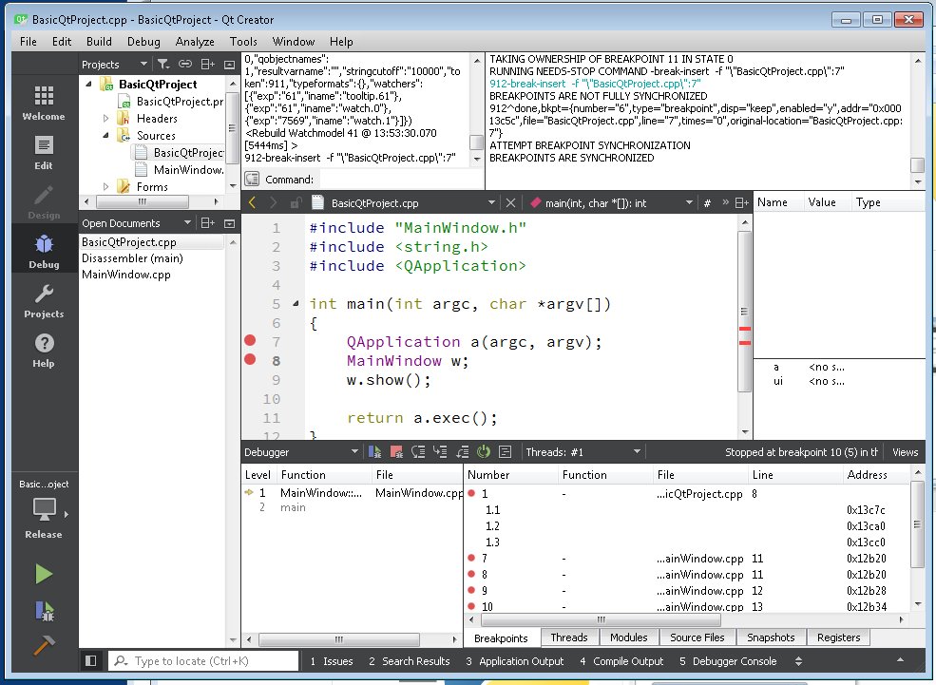Expand the Forms folder
This screenshot has height=685, width=936.
[x=106, y=187]
